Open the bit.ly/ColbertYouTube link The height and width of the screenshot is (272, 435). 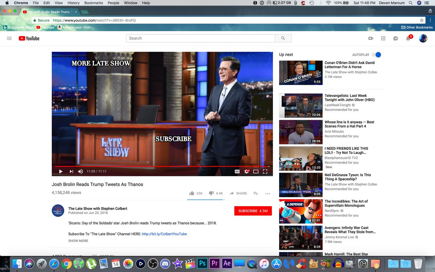[164, 234]
